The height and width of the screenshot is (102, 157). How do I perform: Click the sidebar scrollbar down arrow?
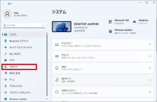click(x=47, y=99)
